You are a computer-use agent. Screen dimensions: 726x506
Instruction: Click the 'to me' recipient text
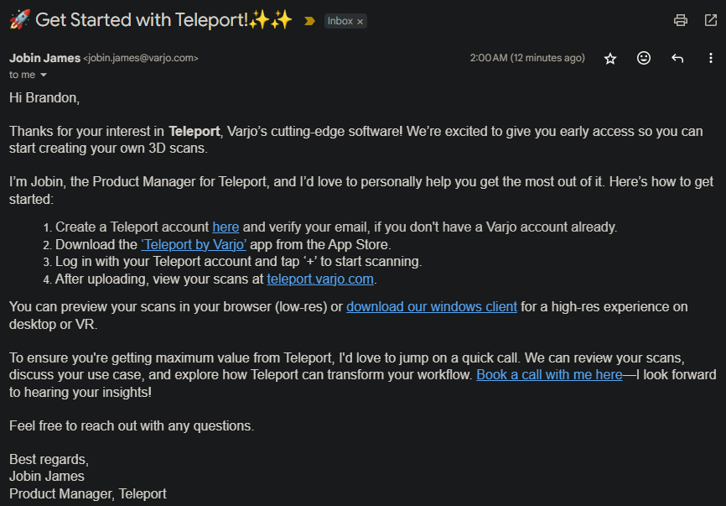coord(23,75)
